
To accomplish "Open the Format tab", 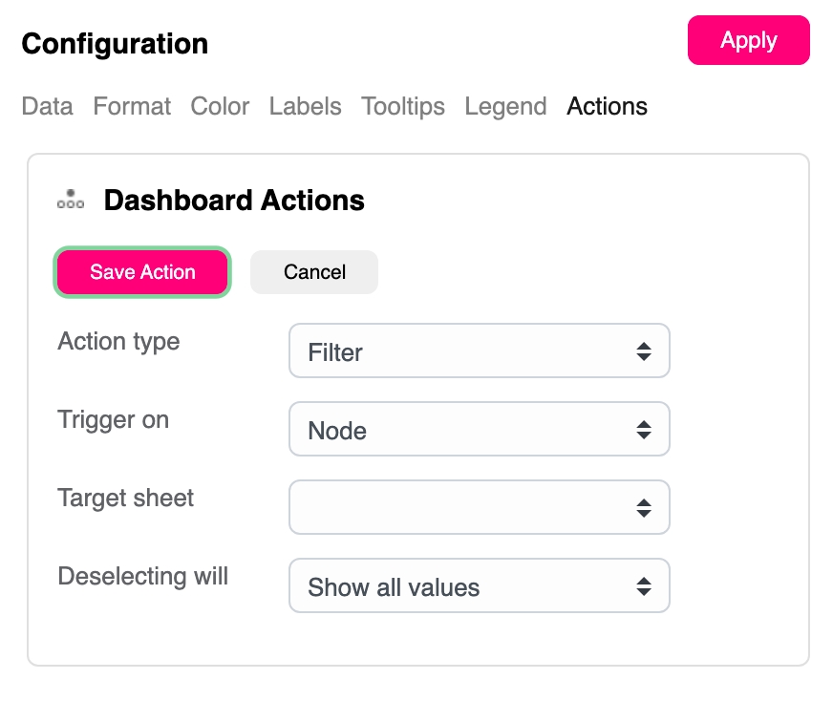I will click(x=132, y=106).
